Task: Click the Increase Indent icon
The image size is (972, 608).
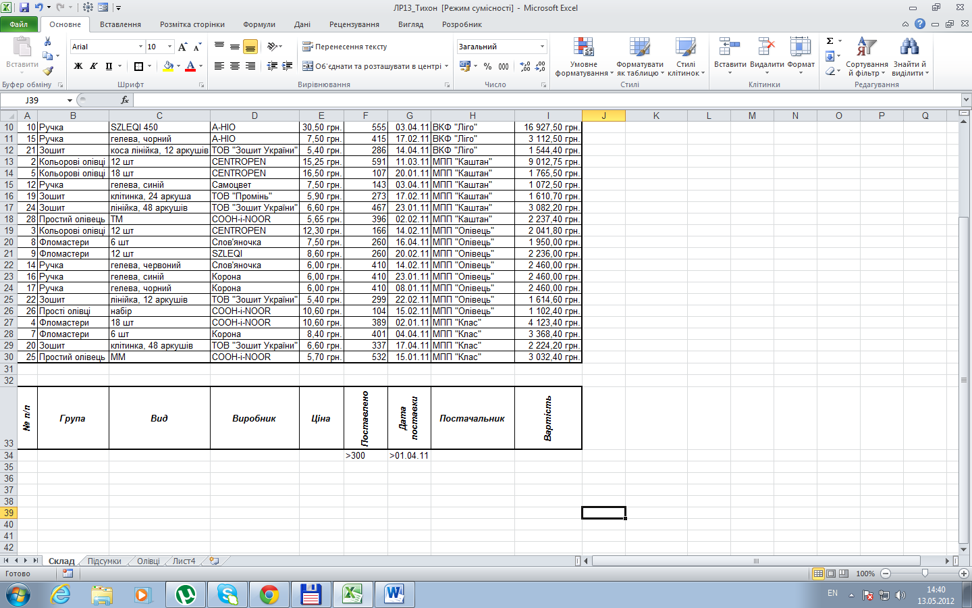Action: (288, 66)
